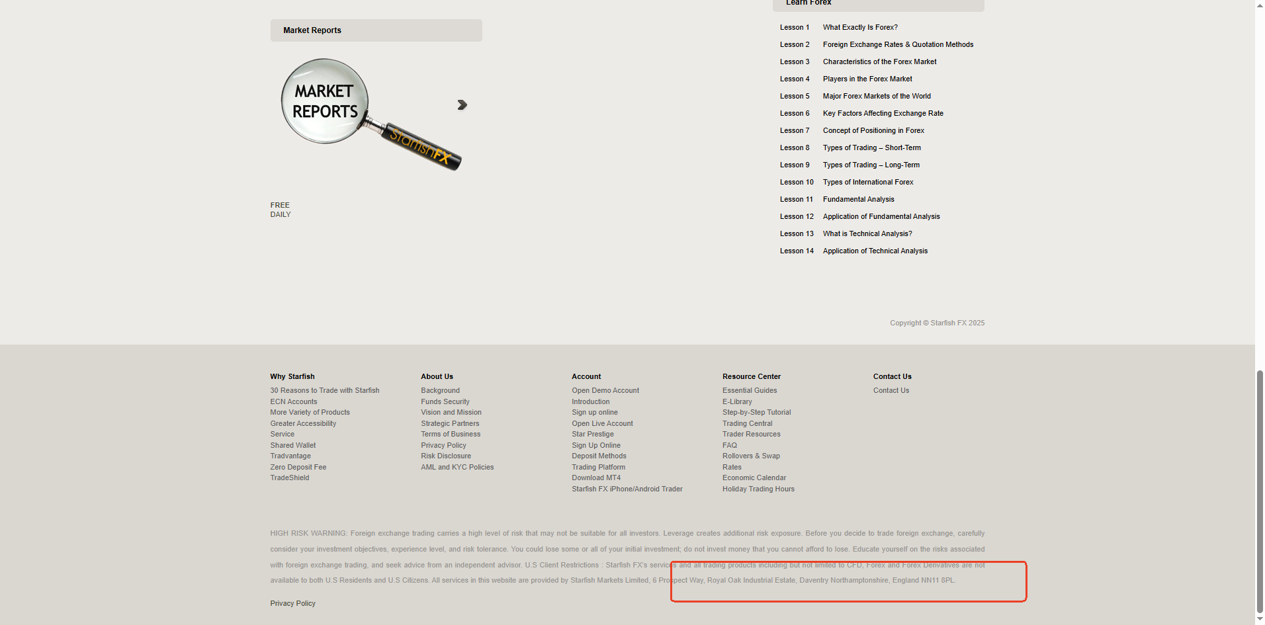This screenshot has height=625, width=1265.
Task: Click Open Demo Account link
Action: click(x=605, y=391)
